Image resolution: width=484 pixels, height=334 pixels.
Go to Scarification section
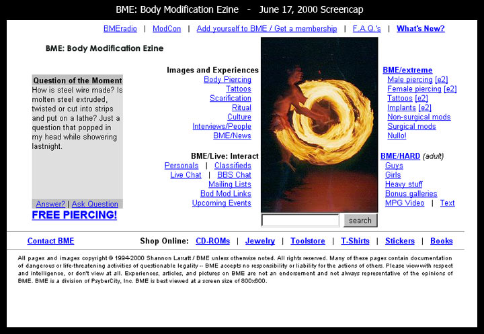[x=231, y=98]
